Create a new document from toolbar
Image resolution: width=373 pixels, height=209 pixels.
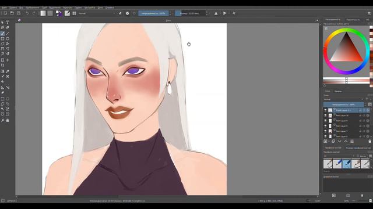5,13
